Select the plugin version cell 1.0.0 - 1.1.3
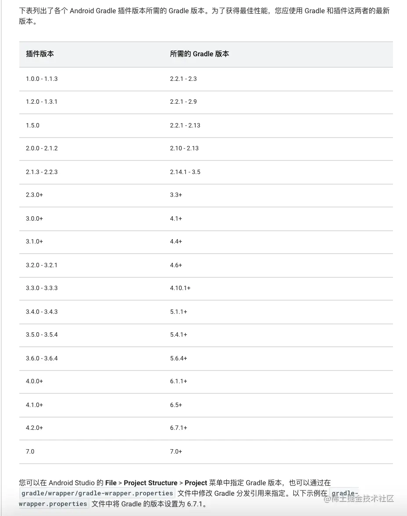The width and height of the screenshot is (407, 516). click(42, 79)
